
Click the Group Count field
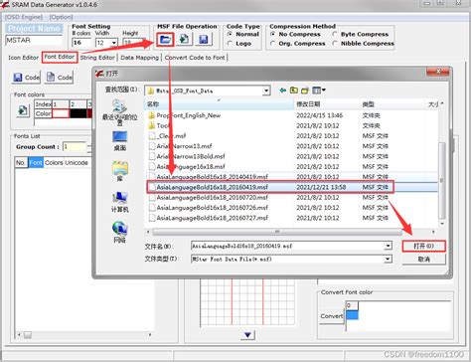coord(75,146)
